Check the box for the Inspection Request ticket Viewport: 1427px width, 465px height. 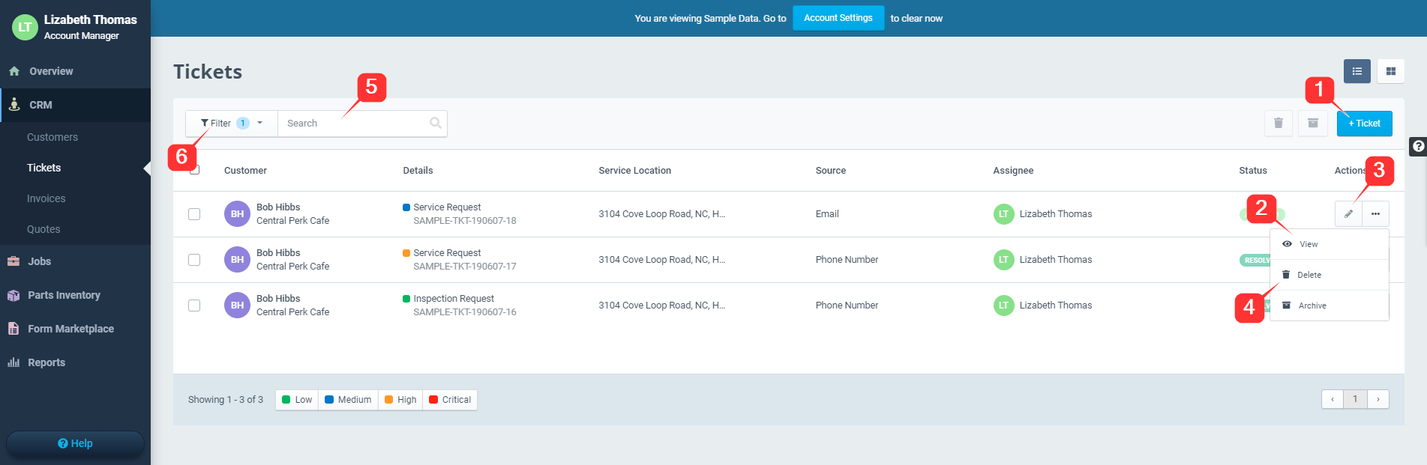pos(194,306)
